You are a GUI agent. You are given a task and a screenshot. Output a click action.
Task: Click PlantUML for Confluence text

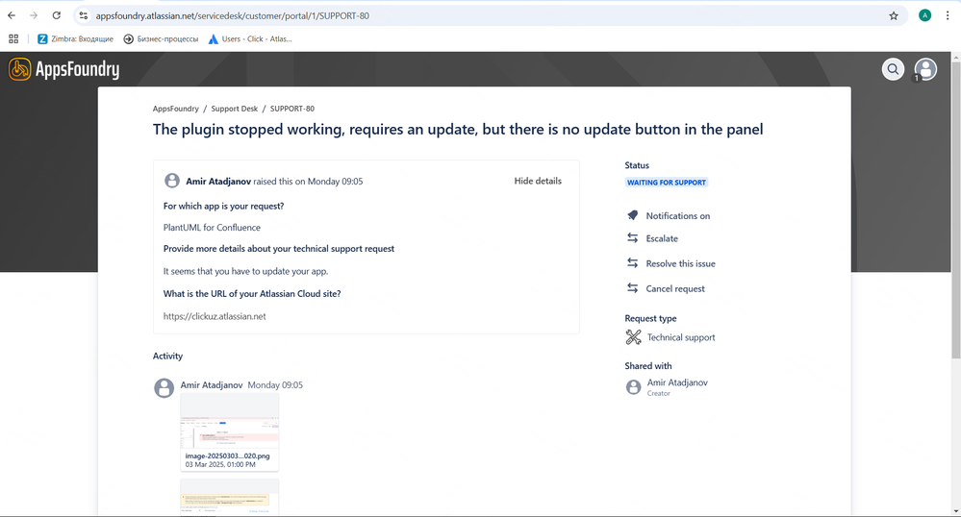212,227
